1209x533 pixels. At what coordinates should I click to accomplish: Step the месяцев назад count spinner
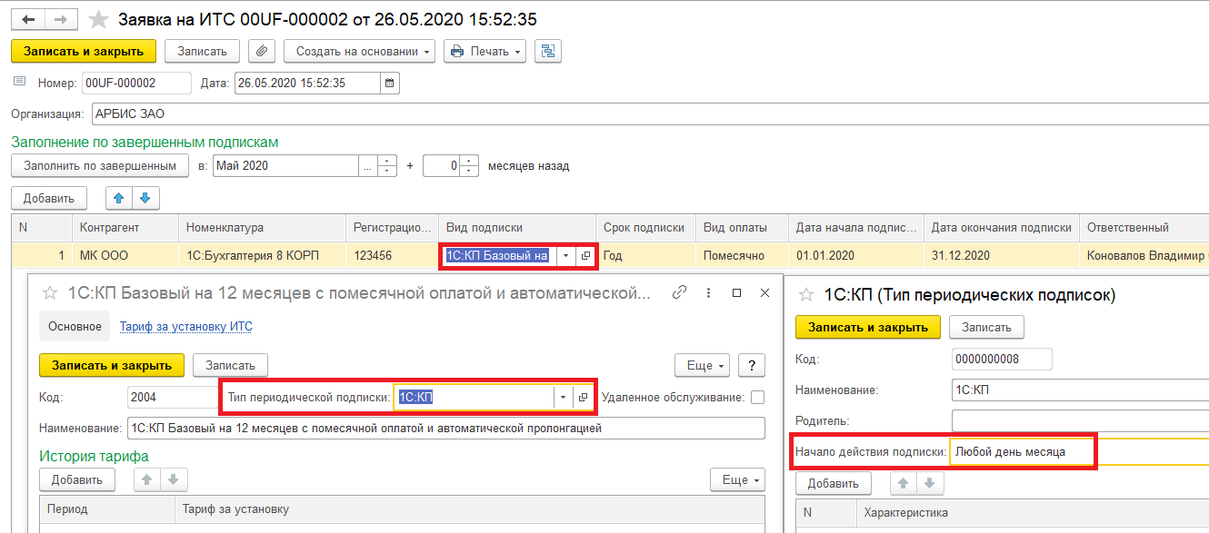[469, 166]
